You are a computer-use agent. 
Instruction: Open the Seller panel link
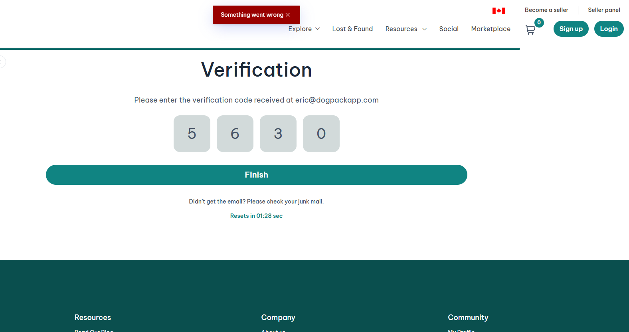603,10
